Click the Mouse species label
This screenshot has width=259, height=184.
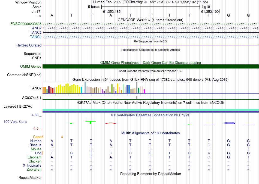[x=36, y=149]
